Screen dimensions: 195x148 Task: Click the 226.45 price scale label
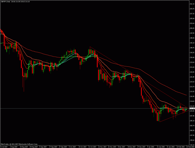click(192, 77)
